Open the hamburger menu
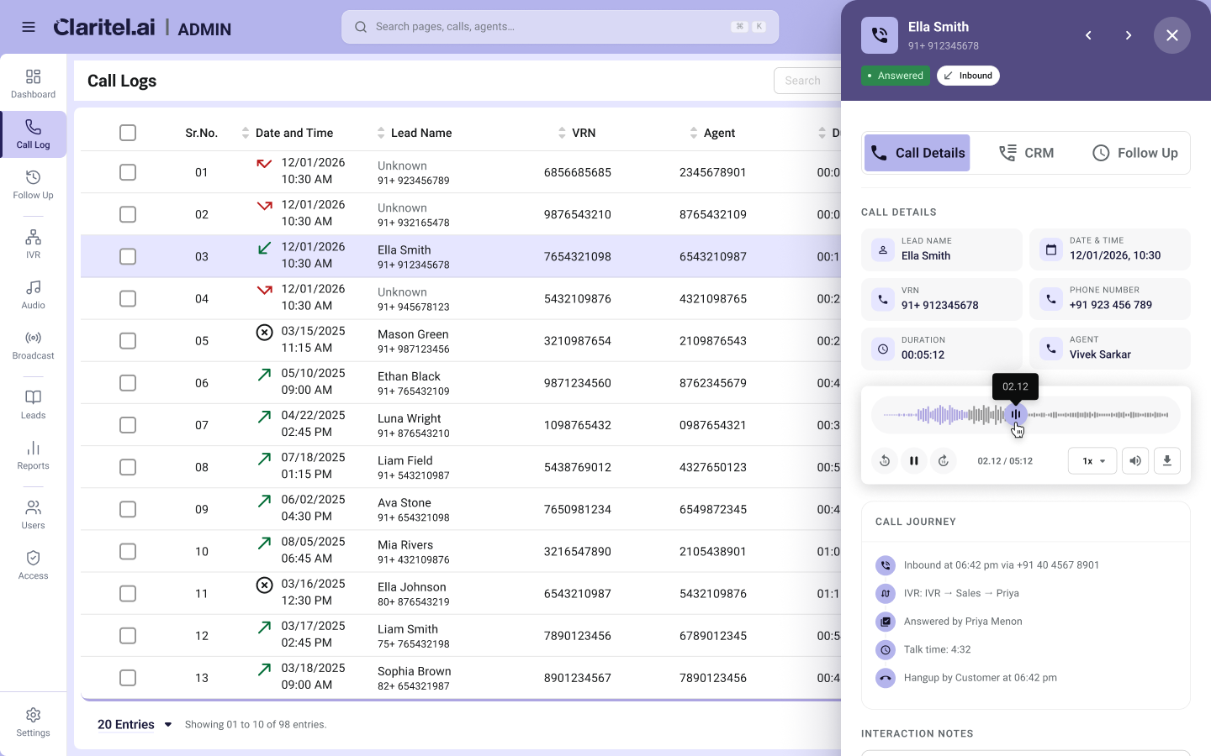Image resolution: width=1211 pixels, height=756 pixels. tap(29, 27)
